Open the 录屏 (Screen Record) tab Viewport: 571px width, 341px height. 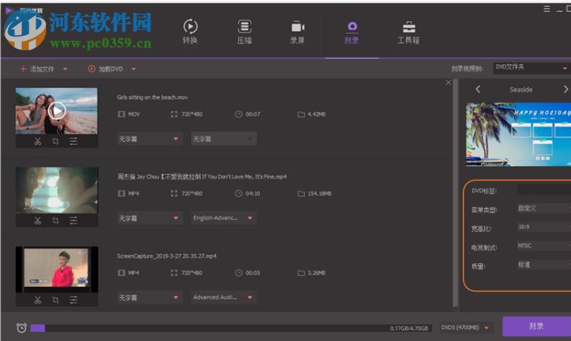pyautogui.click(x=298, y=32)
